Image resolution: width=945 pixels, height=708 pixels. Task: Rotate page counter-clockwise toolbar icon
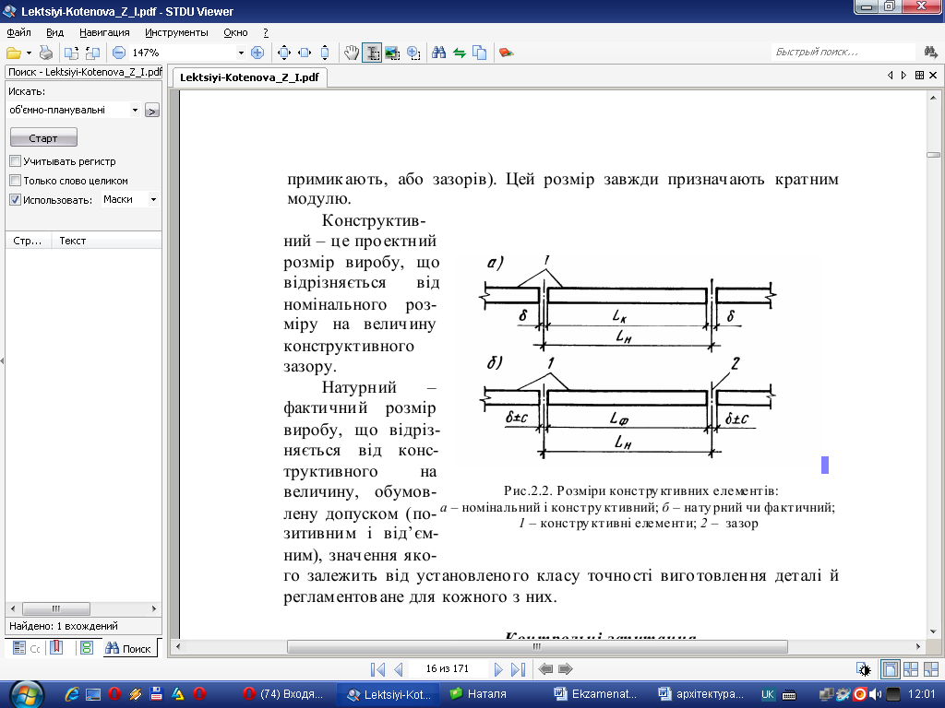click(92, 53)
